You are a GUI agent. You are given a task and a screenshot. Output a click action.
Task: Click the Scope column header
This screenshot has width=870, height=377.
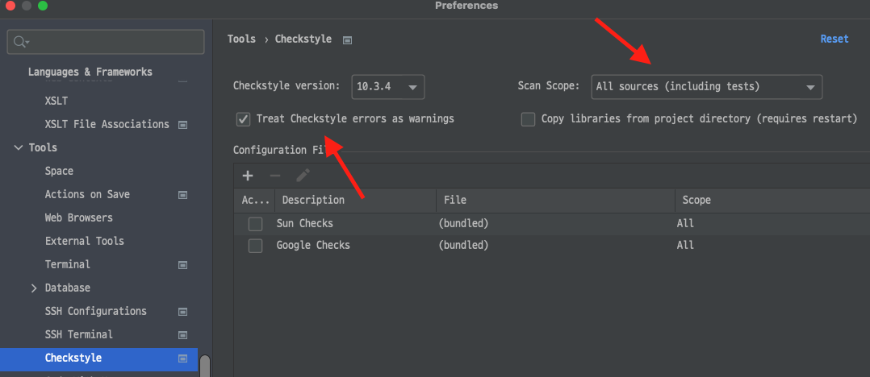pyautogui.click(x=773, y=200)
